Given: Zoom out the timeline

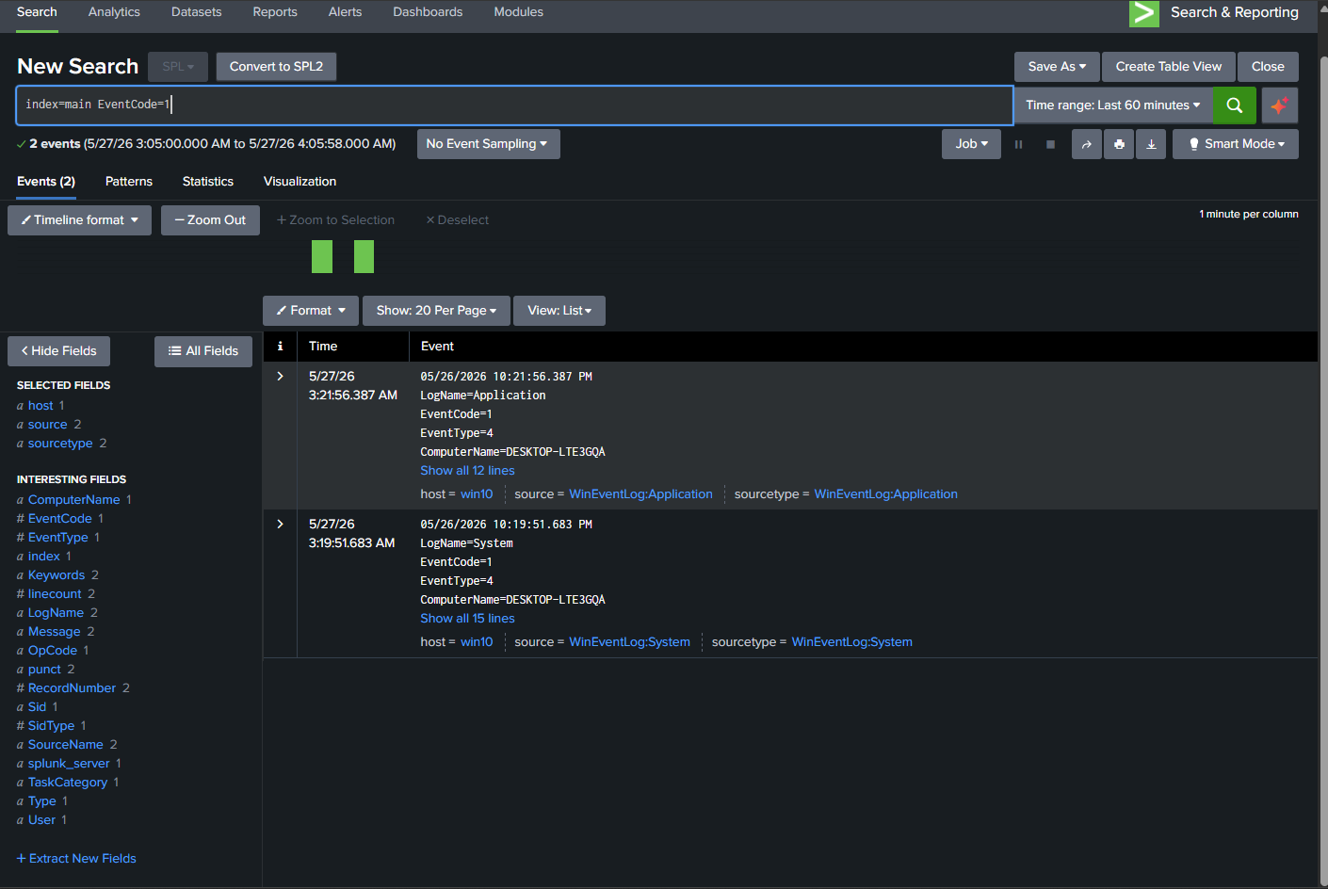Looking at the screenshot, I should pyautogui.click(x=210, y=220).
